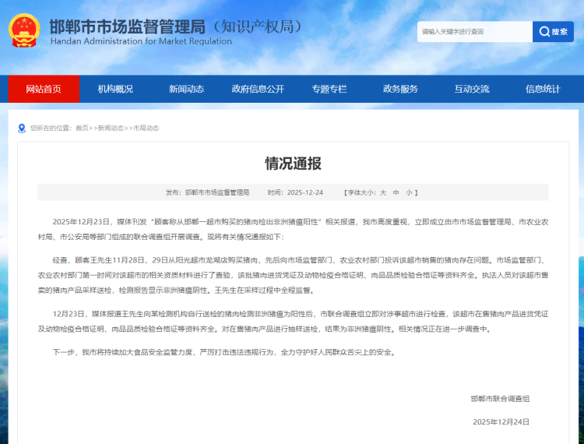Open the 网站首页 home tab
The height and width of the screenshot is (444, 584).
[43, 89]
